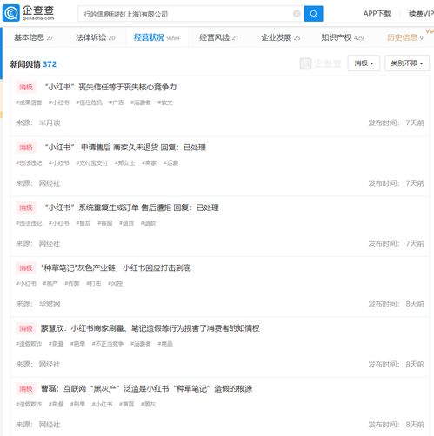Open article '丧失信任等于丧失核心竞争力'
This screenshot has height=436, width=434.
pos(110,87)
